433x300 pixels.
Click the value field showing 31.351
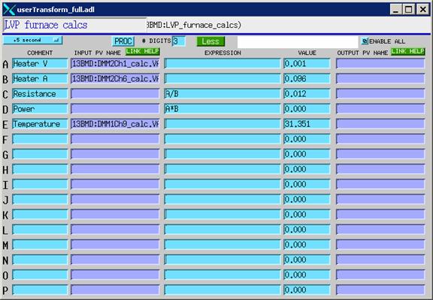(x=307, y=124)
